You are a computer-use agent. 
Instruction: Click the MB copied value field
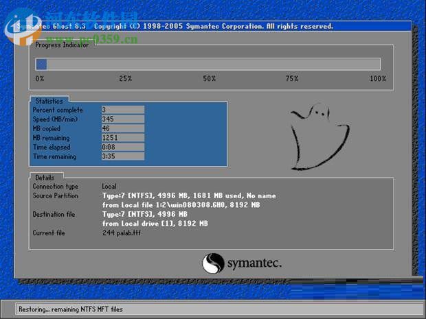(x=122, y=128)
